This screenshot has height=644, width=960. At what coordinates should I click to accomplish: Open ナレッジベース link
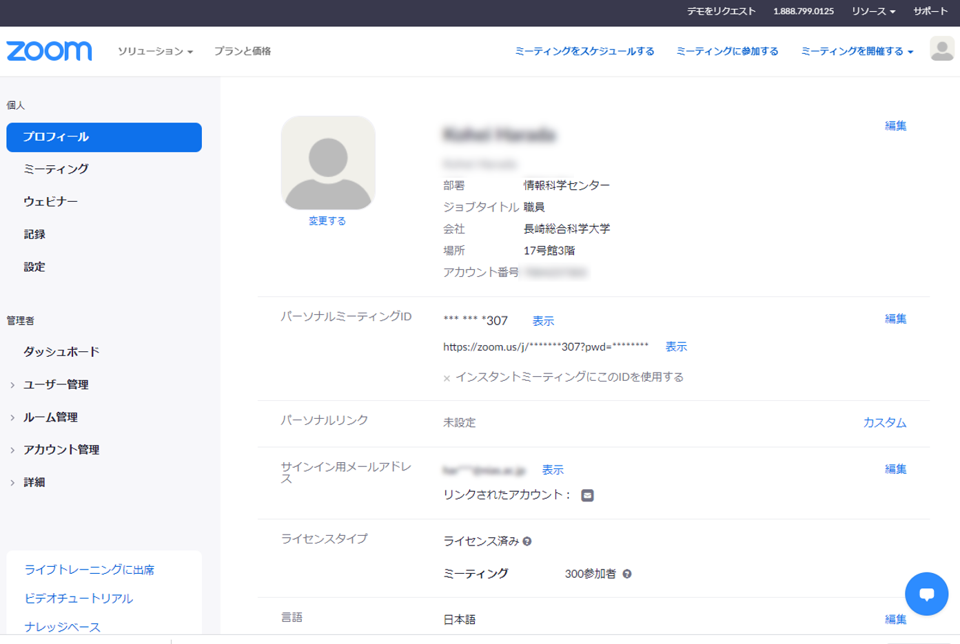click(62, 627)
